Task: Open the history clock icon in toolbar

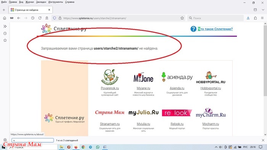Action: (33, 18)
